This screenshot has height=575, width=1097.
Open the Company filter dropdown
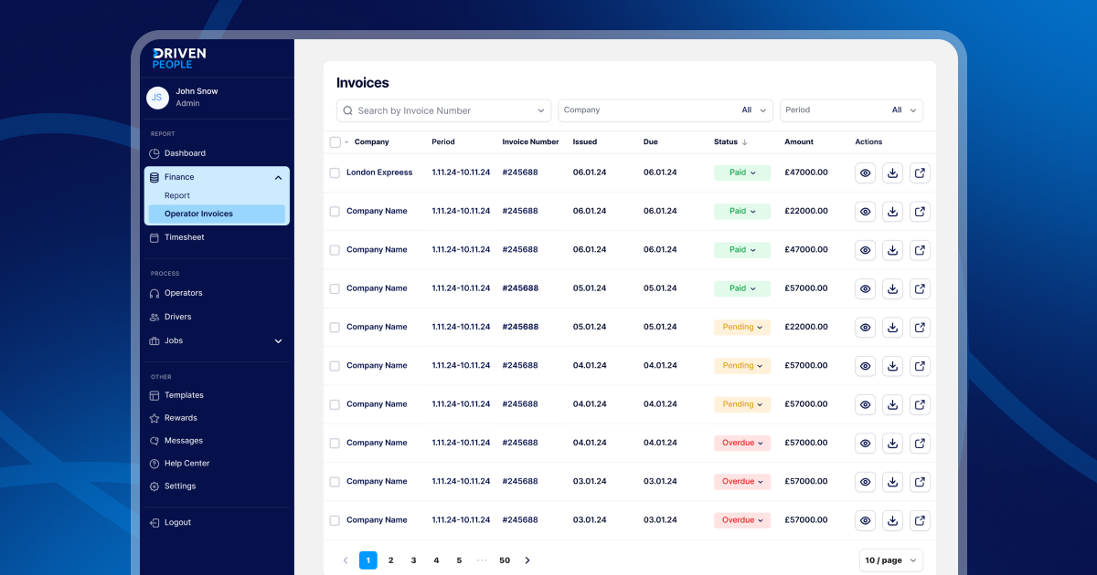[666, 110]
